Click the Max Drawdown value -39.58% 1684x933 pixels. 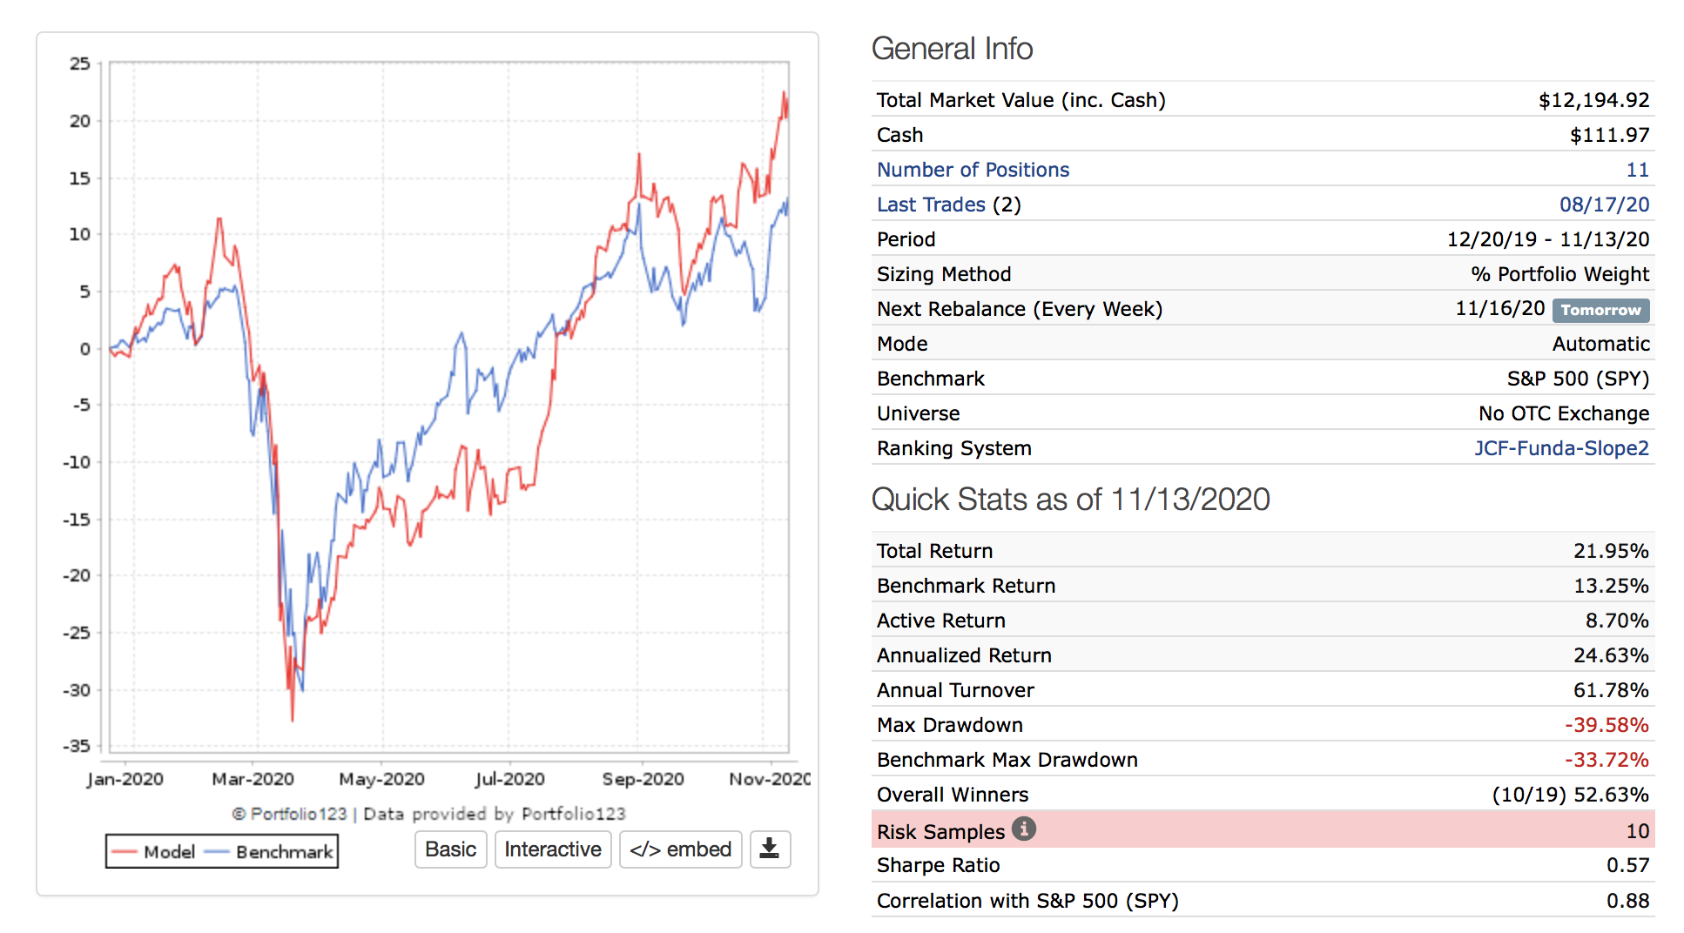point(1606,725)
